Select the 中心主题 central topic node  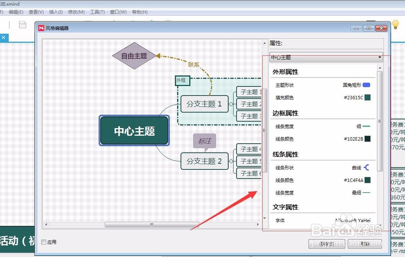pos(135,131)
